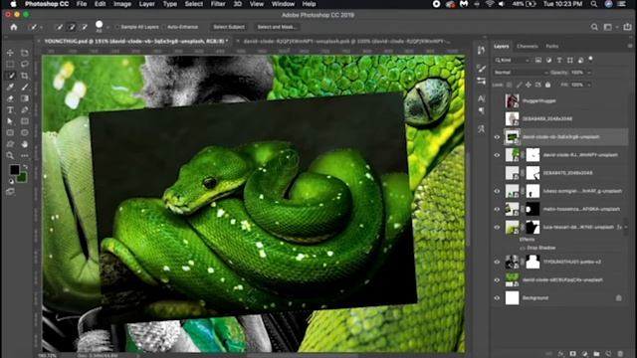This screenshot has width=637, height=358.
Task: Select the Lasso tool
Action: coord(25,64)
